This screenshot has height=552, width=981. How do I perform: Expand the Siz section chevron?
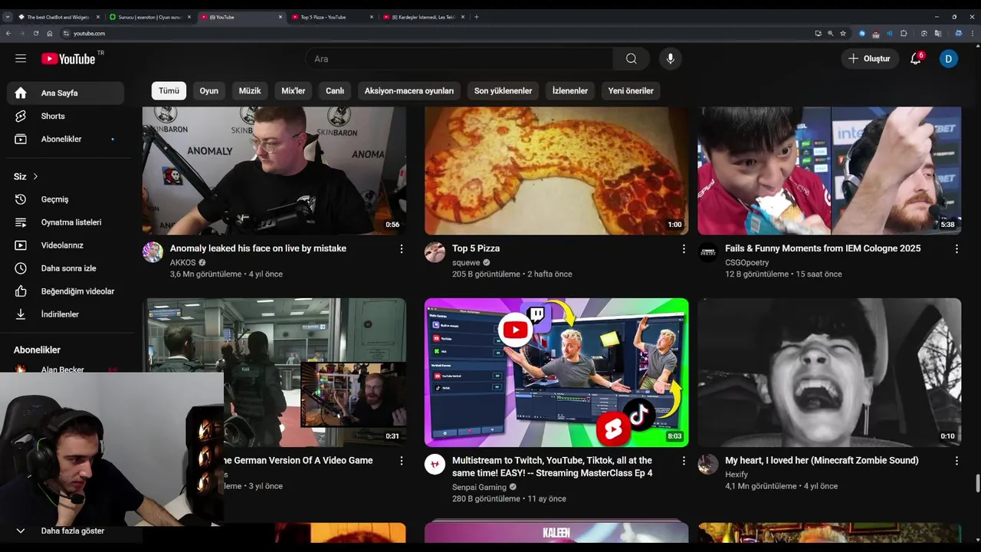tap(35, 176)
